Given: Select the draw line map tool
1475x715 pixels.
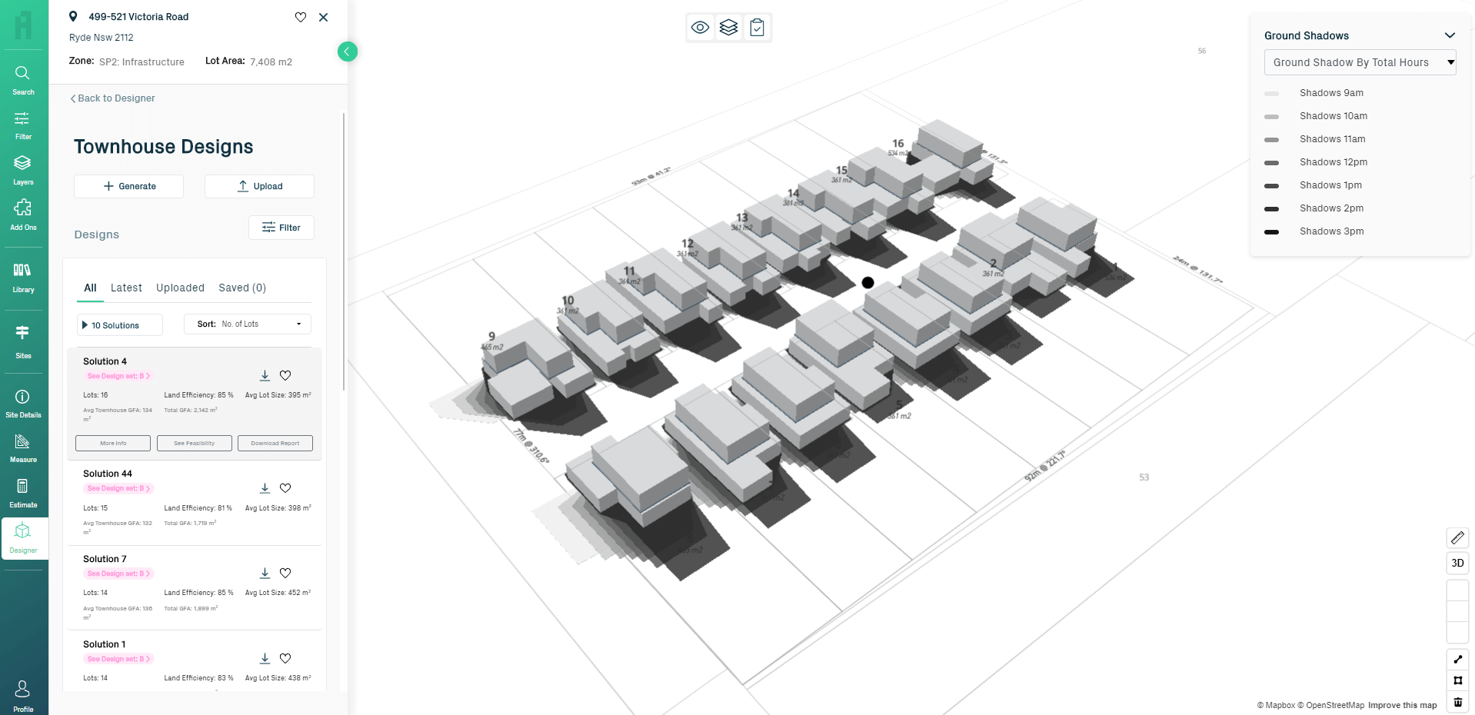Looking at the screenshot, I should [x=1457, y=659].
